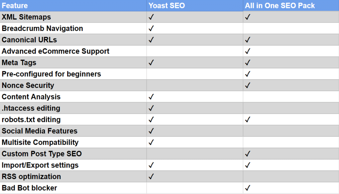339x194 pixels.
Task: Select the Yoast SEO column header
Action: [167, 5]
